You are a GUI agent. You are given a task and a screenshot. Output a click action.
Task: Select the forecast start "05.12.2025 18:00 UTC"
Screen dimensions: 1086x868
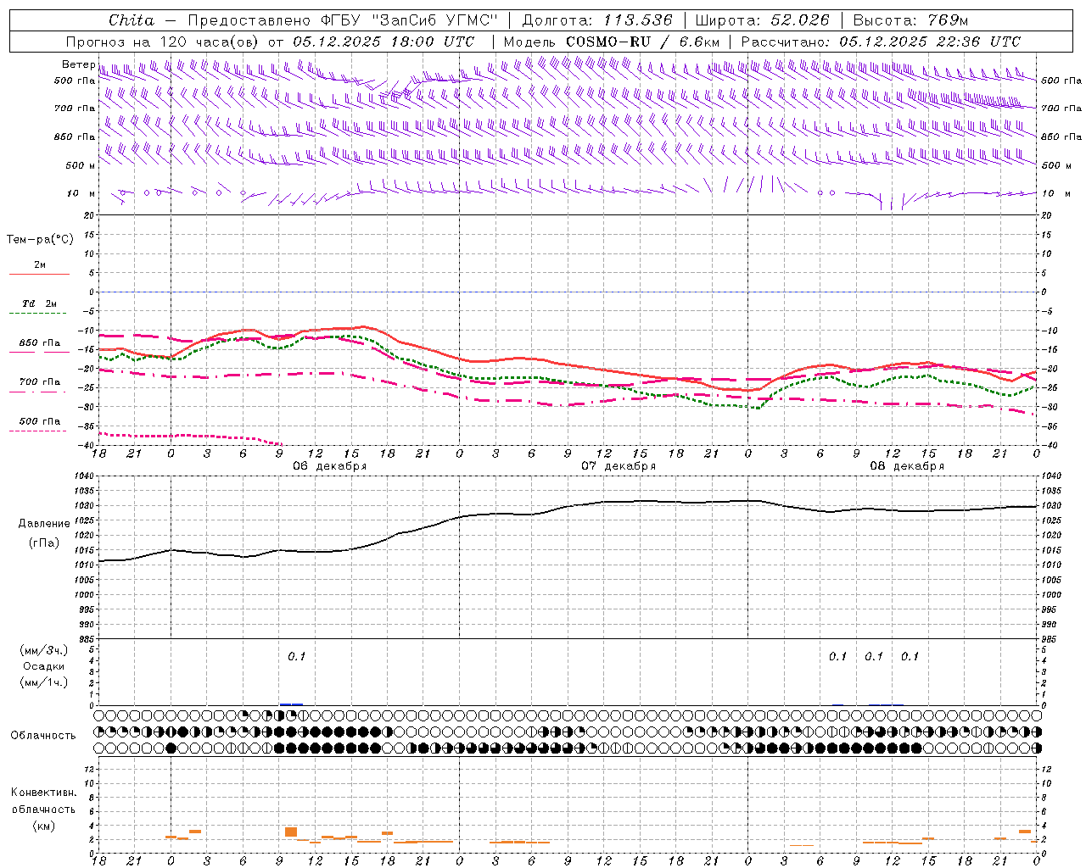tap(383, 42)
